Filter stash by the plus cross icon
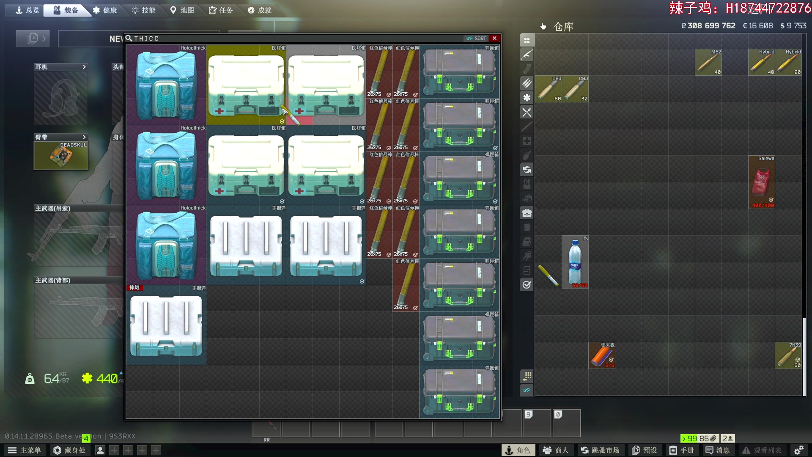The width and height of the screenshot is (812, 457). point(527,141)
